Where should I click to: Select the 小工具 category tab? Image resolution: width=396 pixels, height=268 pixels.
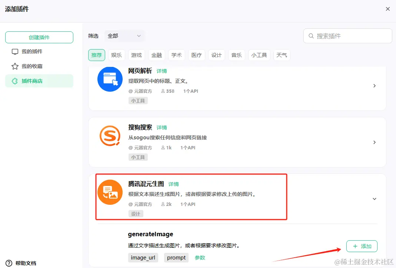coord(259,55)
